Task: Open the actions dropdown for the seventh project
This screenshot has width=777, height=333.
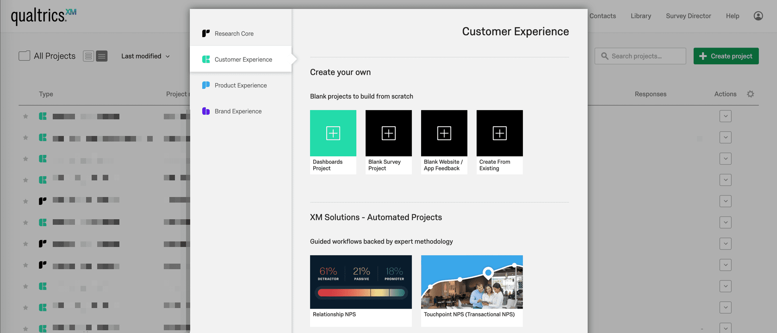Action: 726,244
